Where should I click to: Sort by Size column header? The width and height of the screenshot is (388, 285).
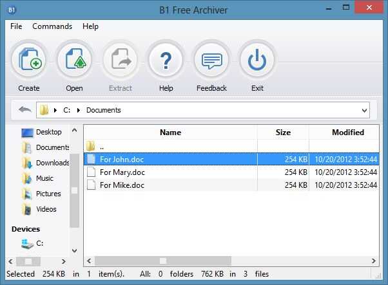pyautogui.click(x=283, y=133)
